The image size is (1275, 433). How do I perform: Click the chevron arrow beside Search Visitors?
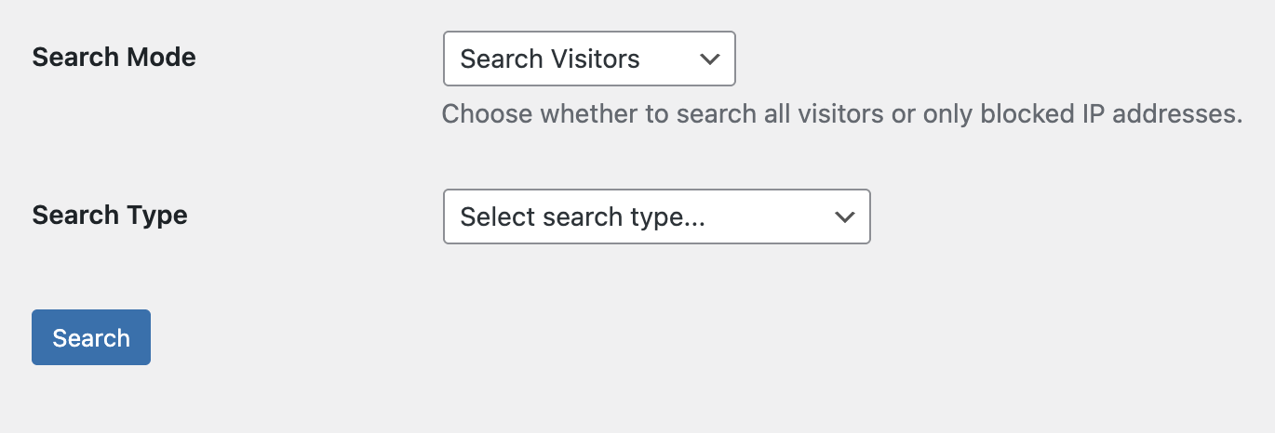[x=709, y=59]
